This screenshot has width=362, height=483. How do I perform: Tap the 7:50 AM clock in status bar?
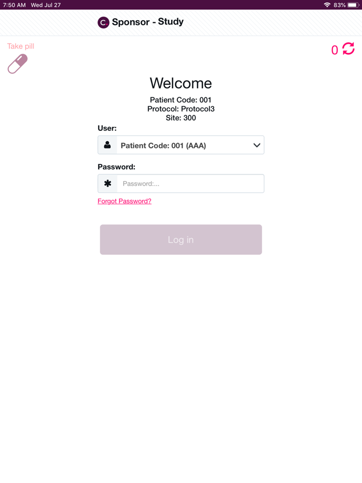[14, 5]
